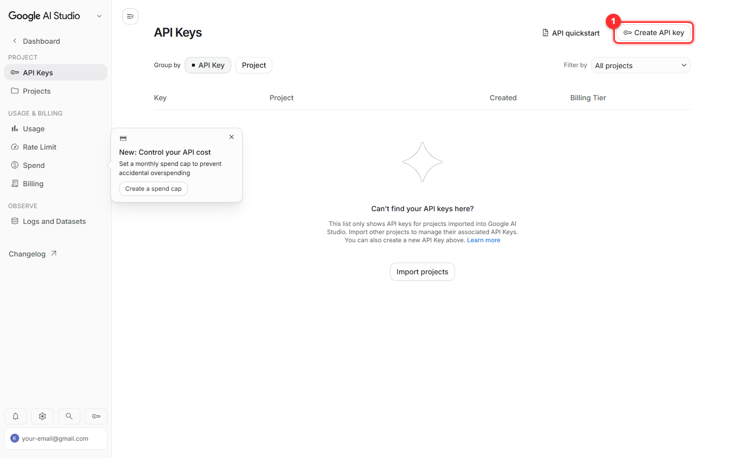Open the Rate Limit page
This screenshot has height=458, width=733.
pos(56,147)
